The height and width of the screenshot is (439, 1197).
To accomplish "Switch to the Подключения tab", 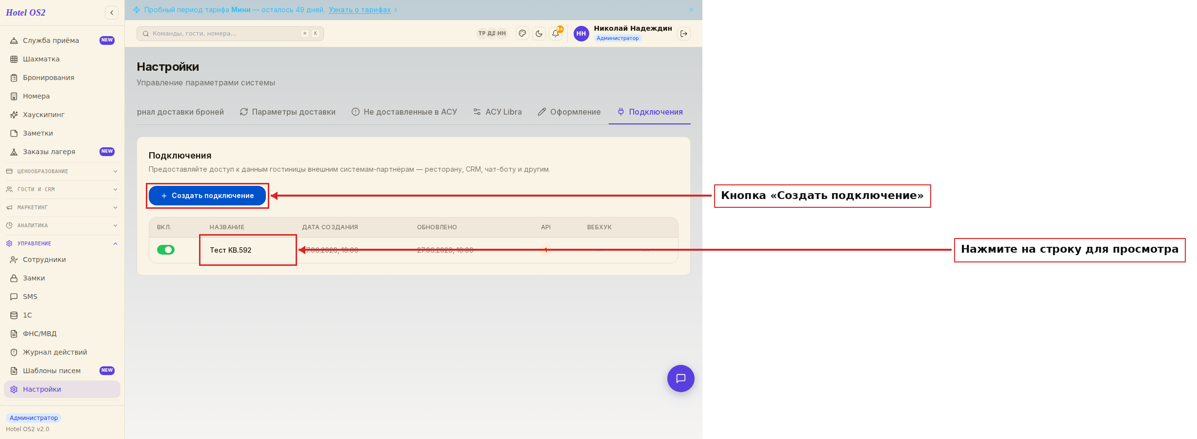I will (650, 112).
